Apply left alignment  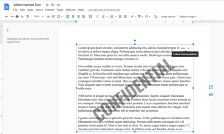[x=68, y=16]
